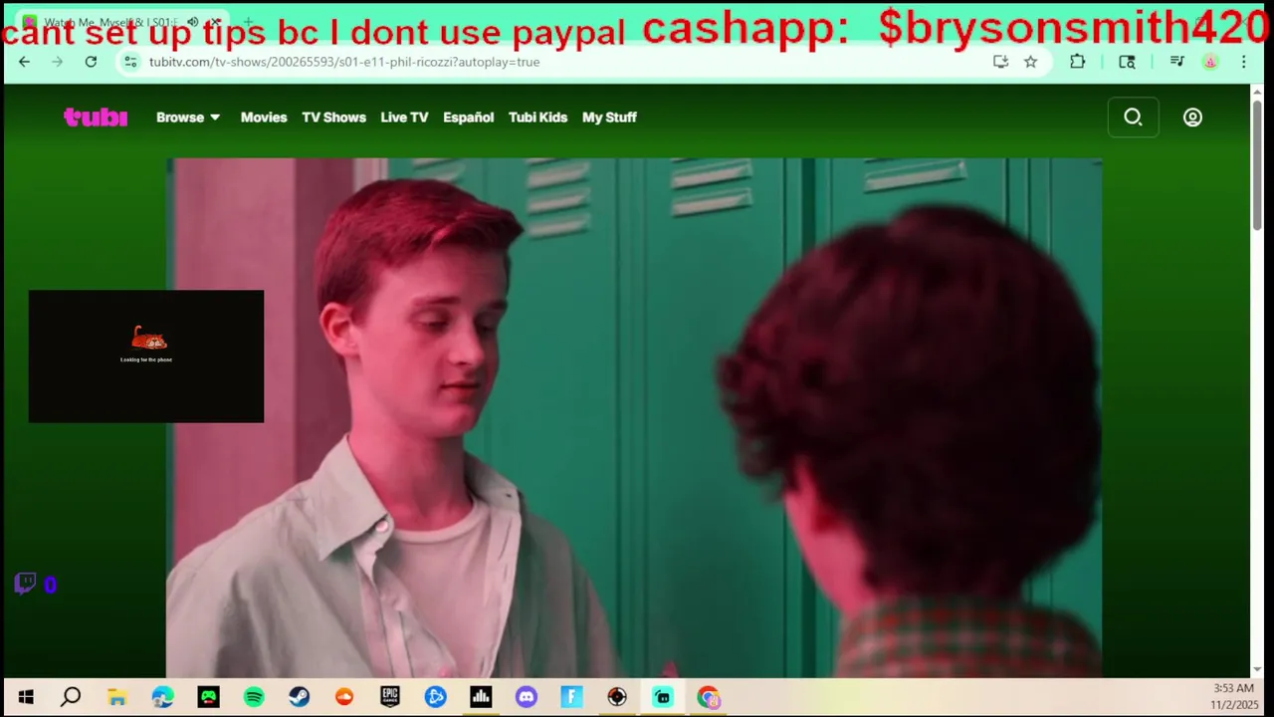
Task: Open SoundCloud from the taskbar
Action: [x=344, y=697]
